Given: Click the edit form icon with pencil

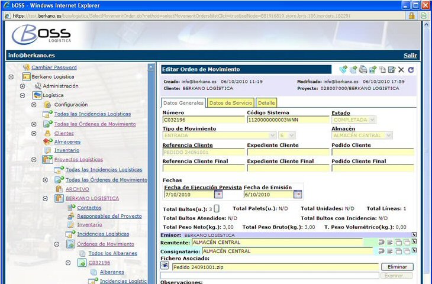Looking at the screenshot, I should click(391, 70).
